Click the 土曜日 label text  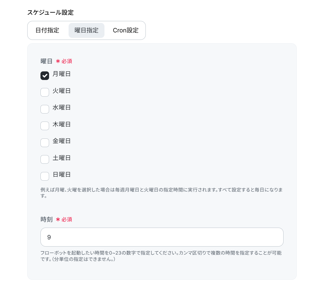62,158
